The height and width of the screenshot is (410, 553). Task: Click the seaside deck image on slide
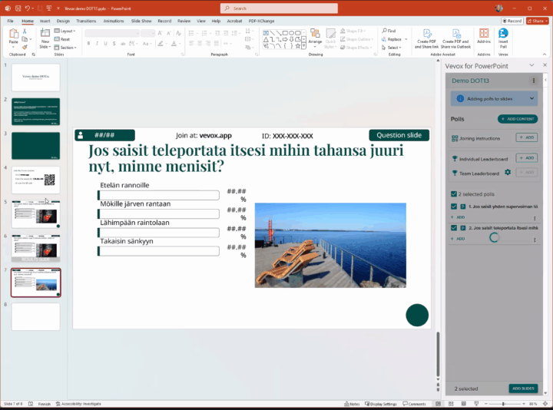330,246
